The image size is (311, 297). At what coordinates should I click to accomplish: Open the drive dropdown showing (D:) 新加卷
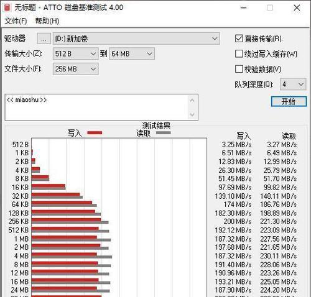136,39
